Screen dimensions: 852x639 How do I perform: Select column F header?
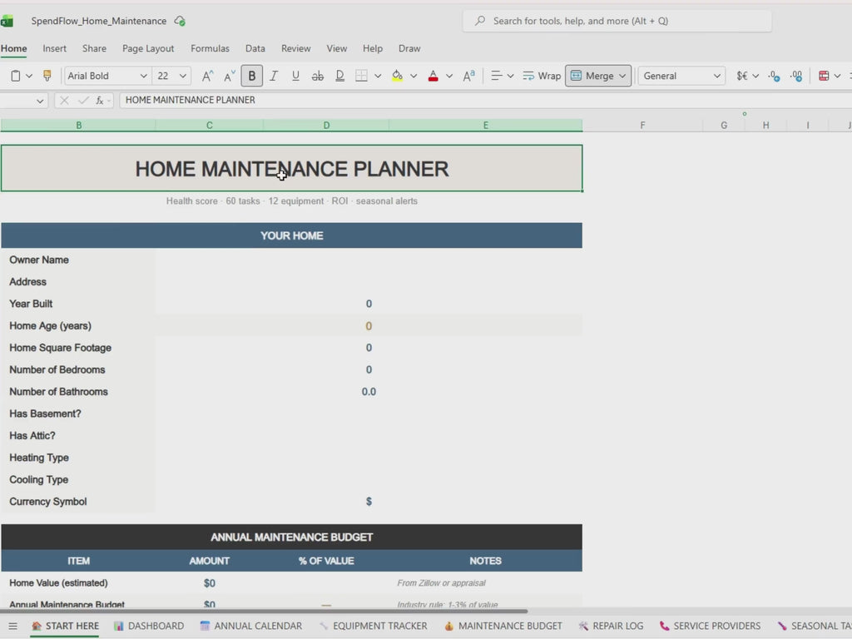click(642, 126)
